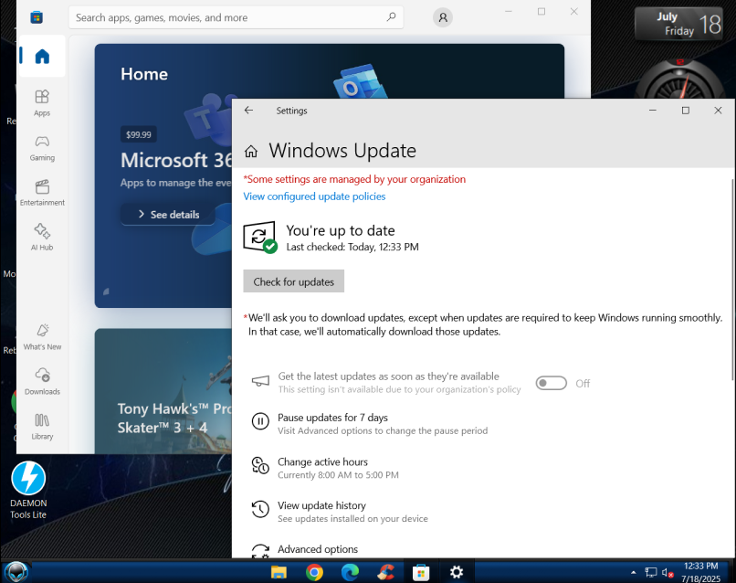Image resolution: width=736 pixels, height=583 pixels.
Task: Click the muted volume tray icon
Action: [668, 573]
